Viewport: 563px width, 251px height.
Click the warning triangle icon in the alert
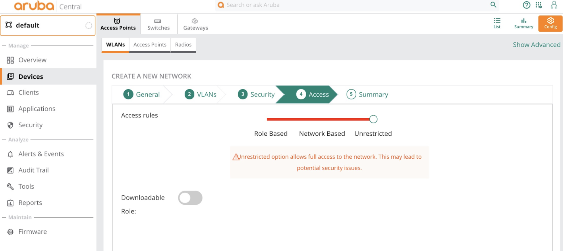click(x=236, y=157)
